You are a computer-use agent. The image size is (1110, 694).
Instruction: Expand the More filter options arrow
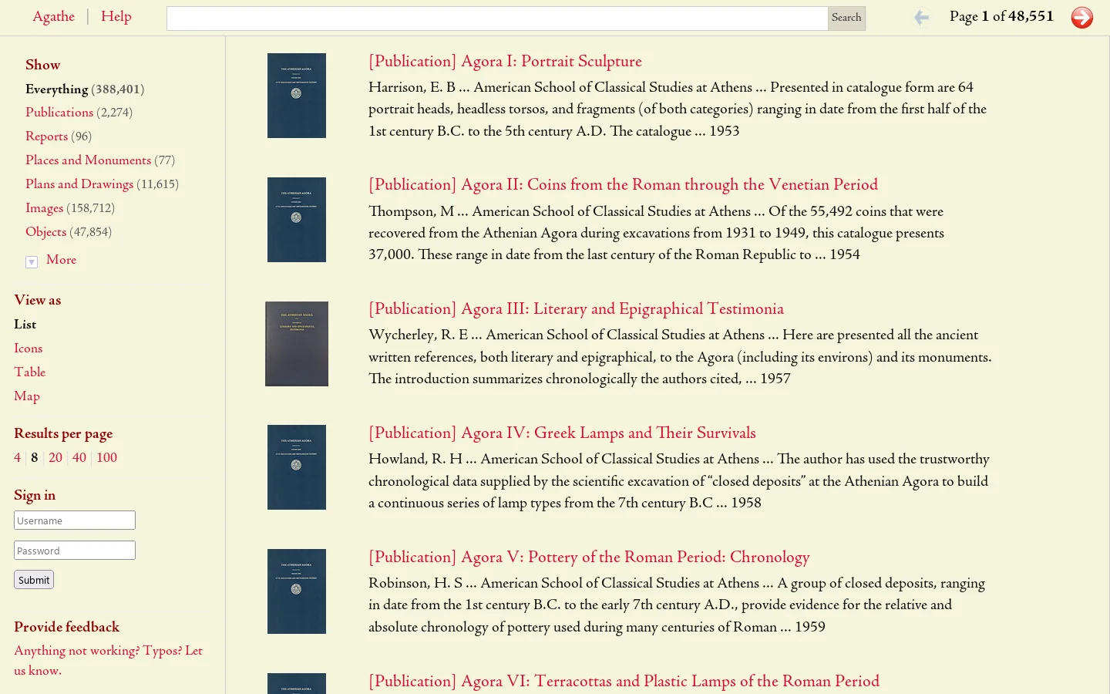(x=32, y=262)
